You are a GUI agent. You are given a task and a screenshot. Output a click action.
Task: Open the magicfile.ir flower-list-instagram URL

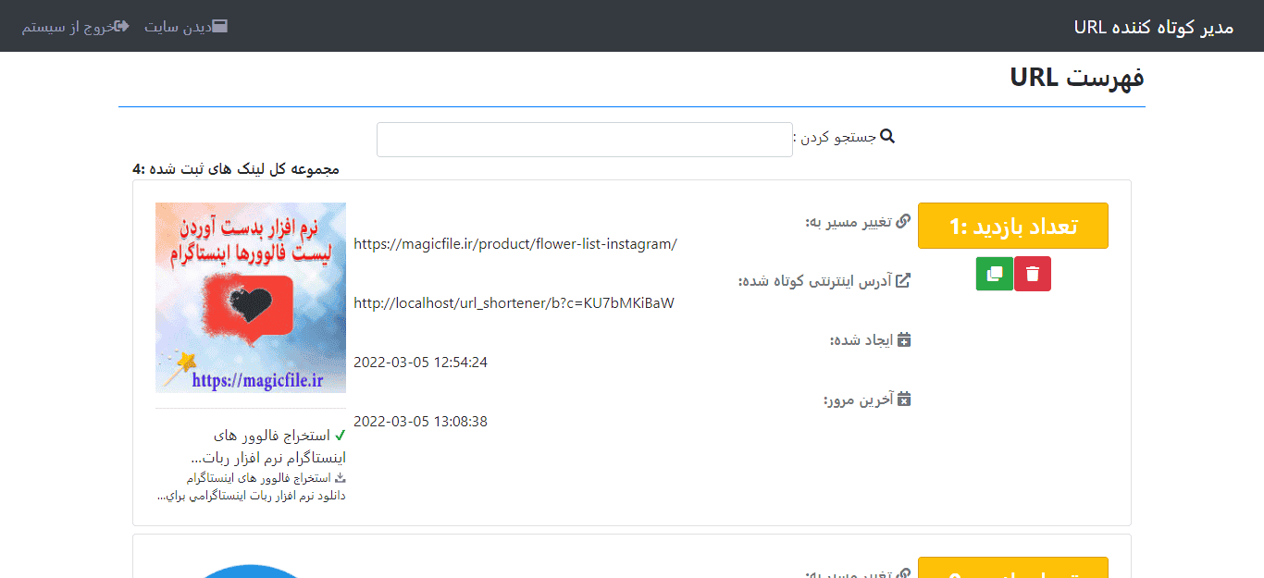[x=515, y=244]
